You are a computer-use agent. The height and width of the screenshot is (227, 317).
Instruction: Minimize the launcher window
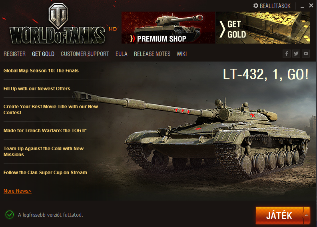pos(303,6)
